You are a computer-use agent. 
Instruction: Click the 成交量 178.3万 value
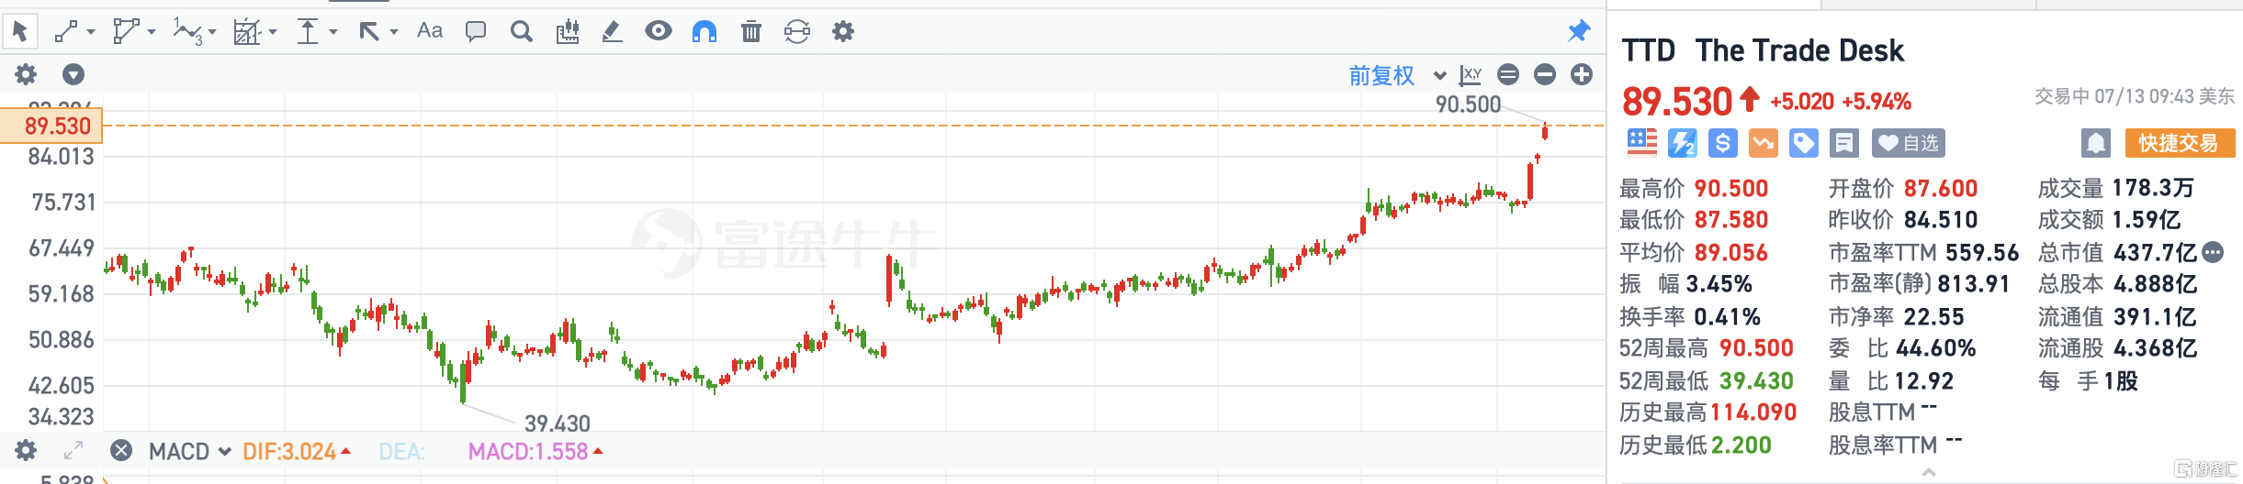pos(2153,188)
